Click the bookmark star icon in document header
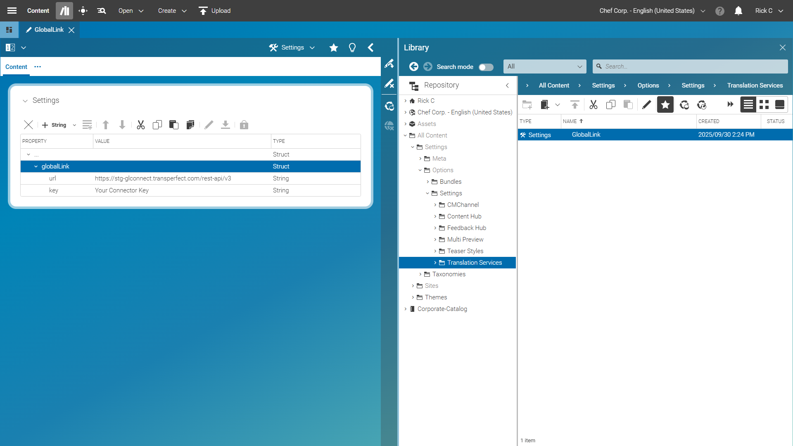Screen dimensions: 793x446 coord(334,48)
